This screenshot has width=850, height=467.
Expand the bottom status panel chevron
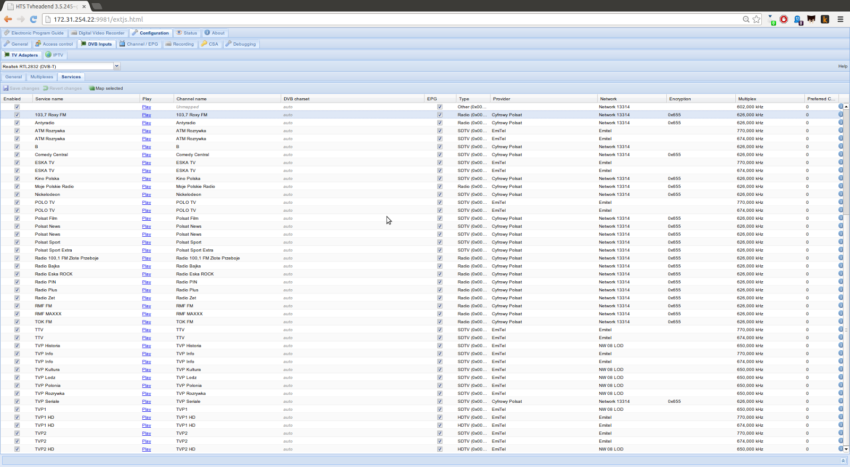tap(843, 461)
